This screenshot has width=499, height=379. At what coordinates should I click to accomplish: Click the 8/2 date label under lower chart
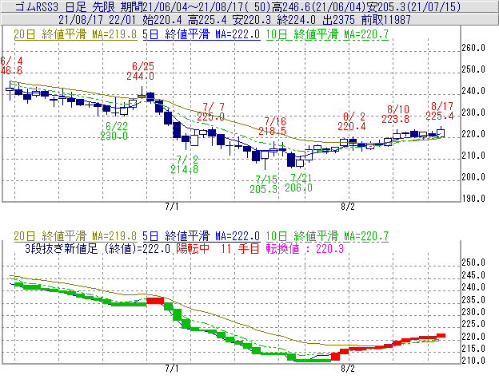coord(348,369)
